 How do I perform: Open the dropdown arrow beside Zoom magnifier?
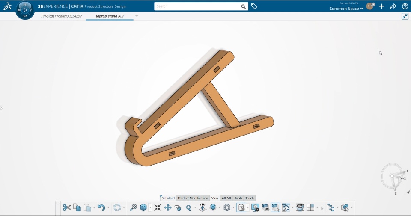195,208
